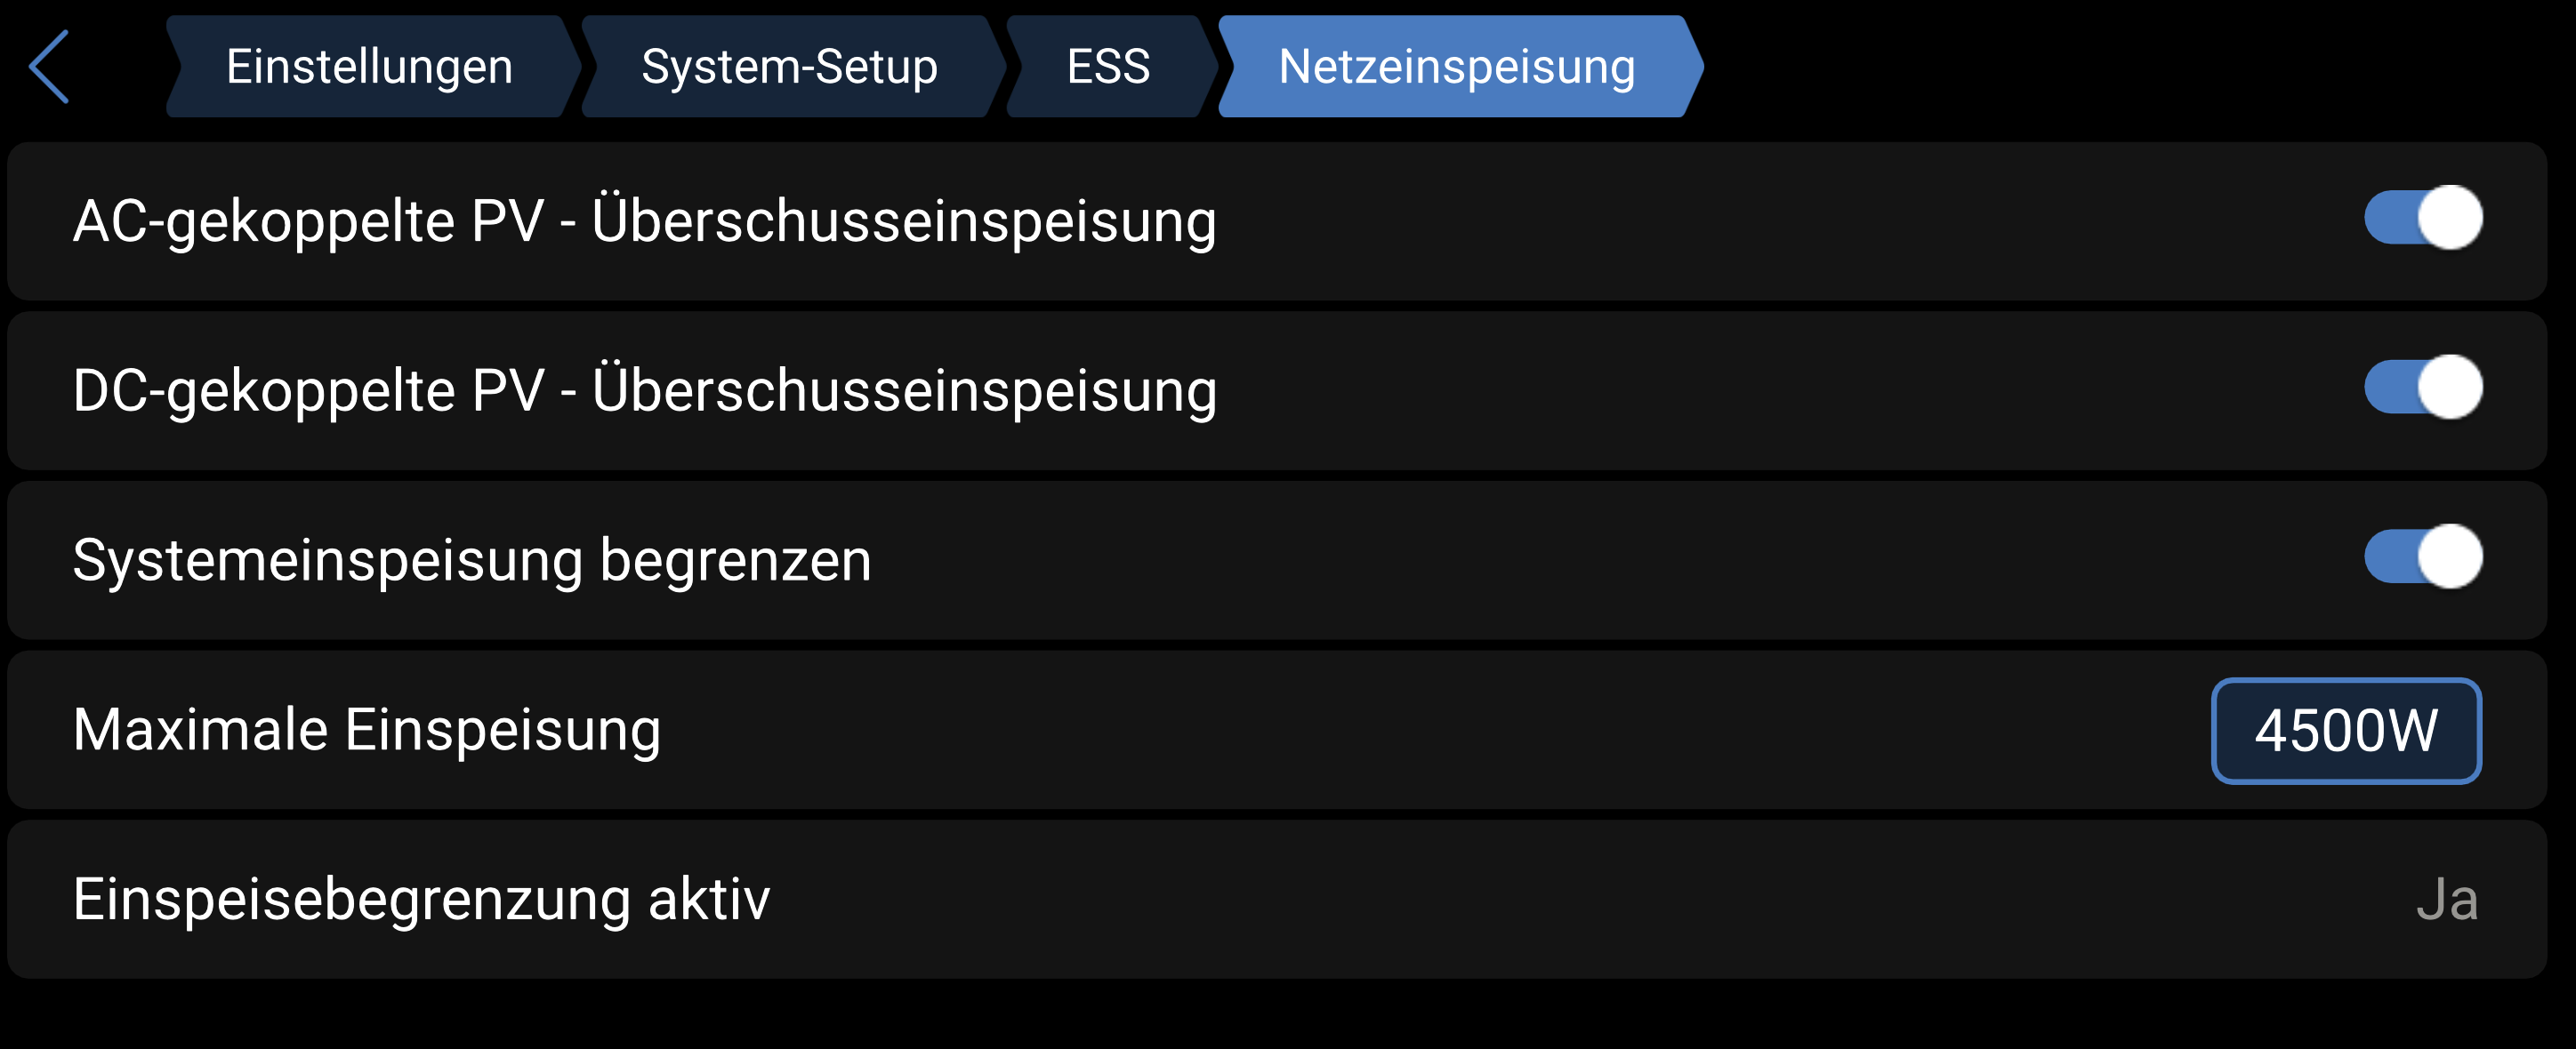The height and width of the screenshot is (1049, 2576).
Task: Click 'Überschusseinspeisung' word in the AC row
Action: [904, 221]
